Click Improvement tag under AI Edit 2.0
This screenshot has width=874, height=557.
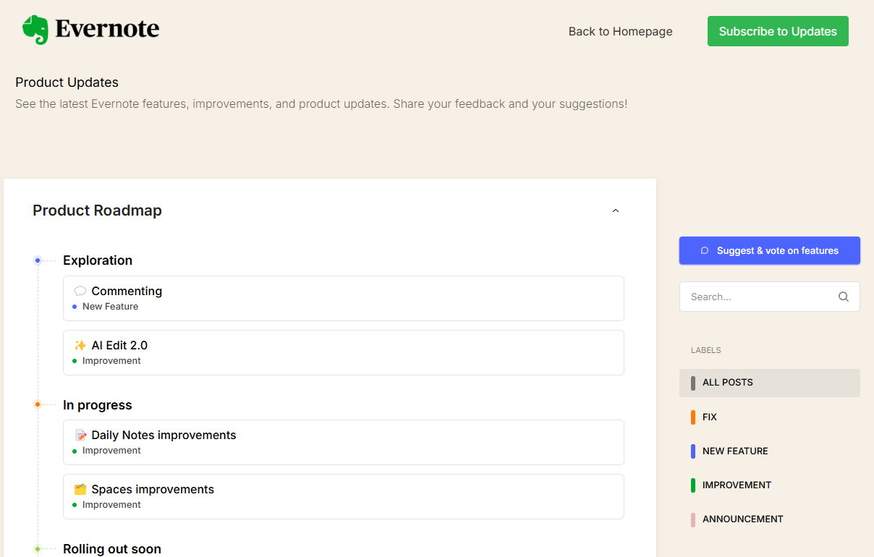click(x=111, y=361)
